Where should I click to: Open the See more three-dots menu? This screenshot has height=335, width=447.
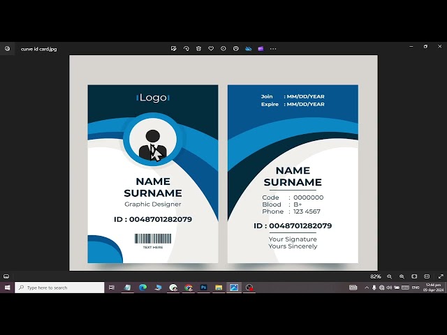pyautogui.click(x=273, y=49)
